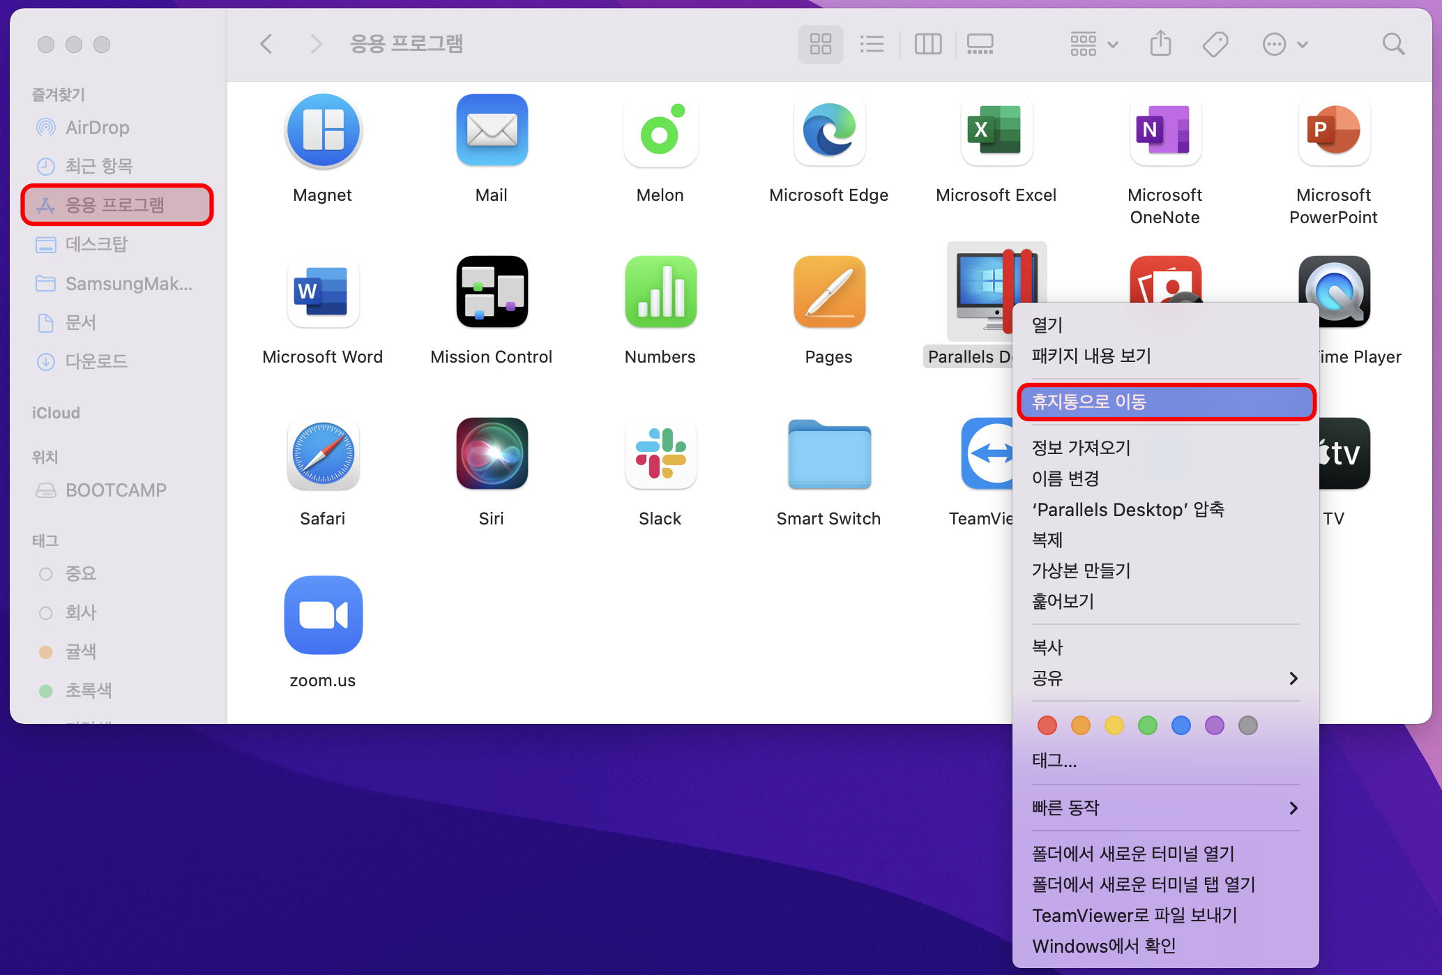1442x975 pixels.
Task: Pick the blue tag color dot
Action: 1181,725
